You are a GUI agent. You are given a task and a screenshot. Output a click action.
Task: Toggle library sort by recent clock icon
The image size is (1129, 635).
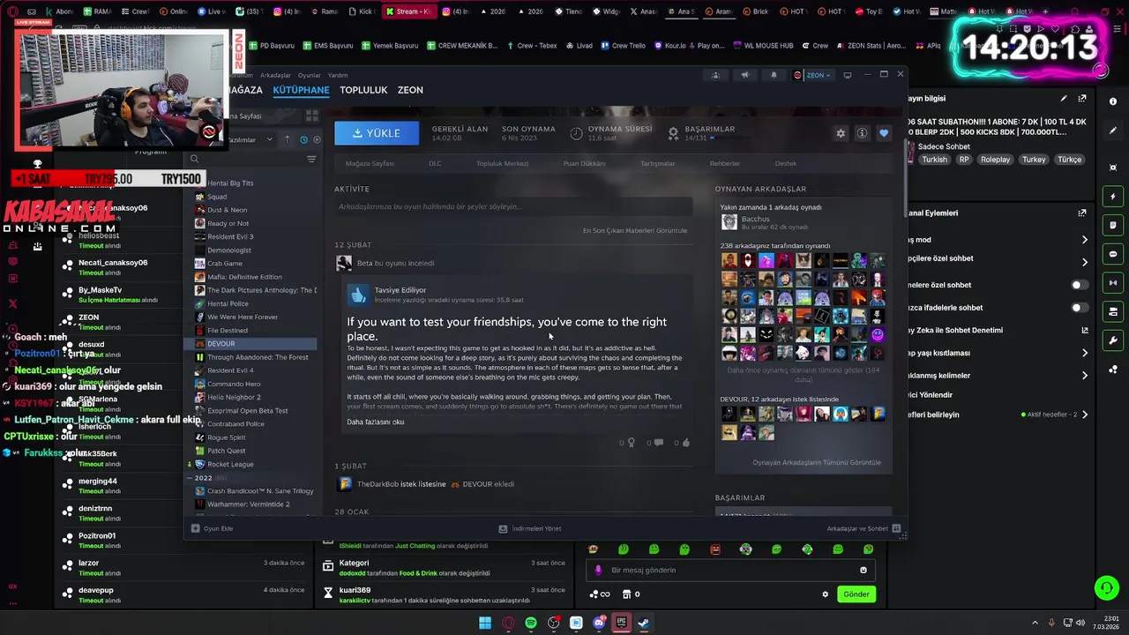tap(303, 139)
